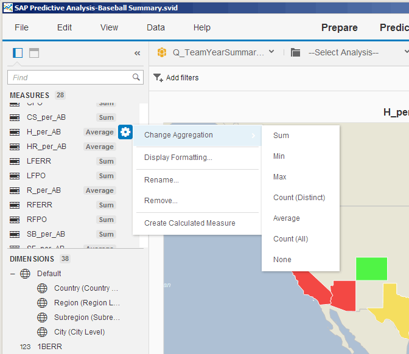Click the measure icon for RFPO
The height and width of the screenshot is (354, 409).
point(15,220)
